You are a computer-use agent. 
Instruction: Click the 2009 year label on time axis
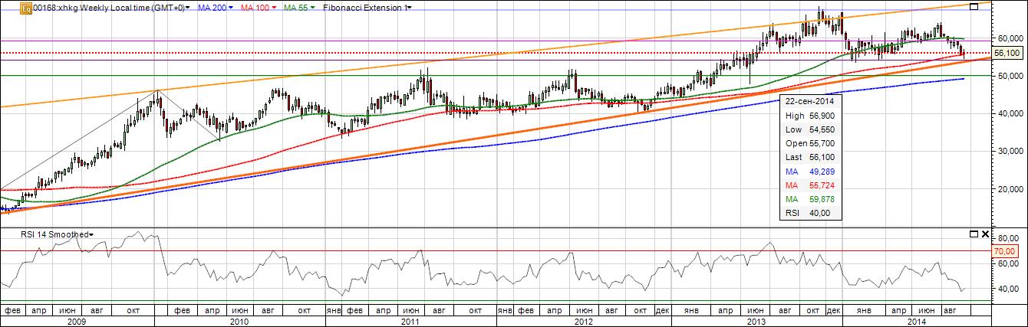pos(76,322)
